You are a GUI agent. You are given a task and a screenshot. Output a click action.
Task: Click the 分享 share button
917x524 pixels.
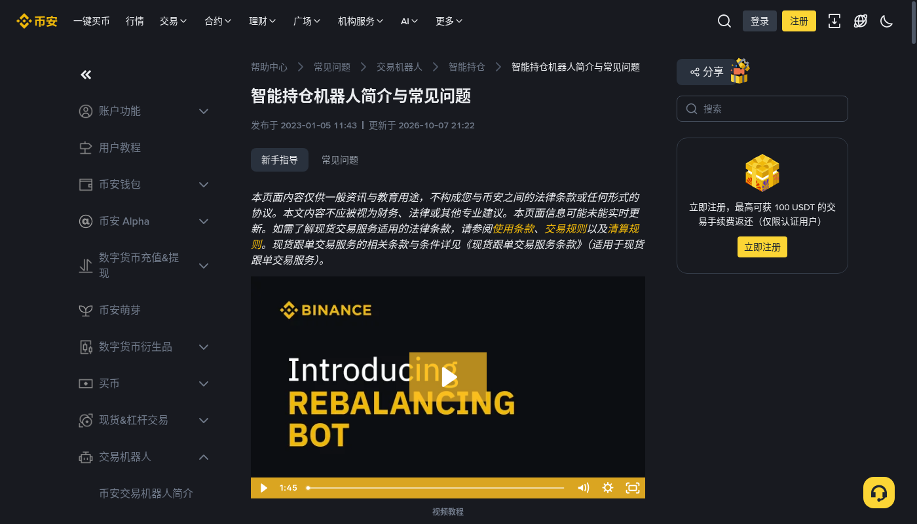click(x=707, y=72)
